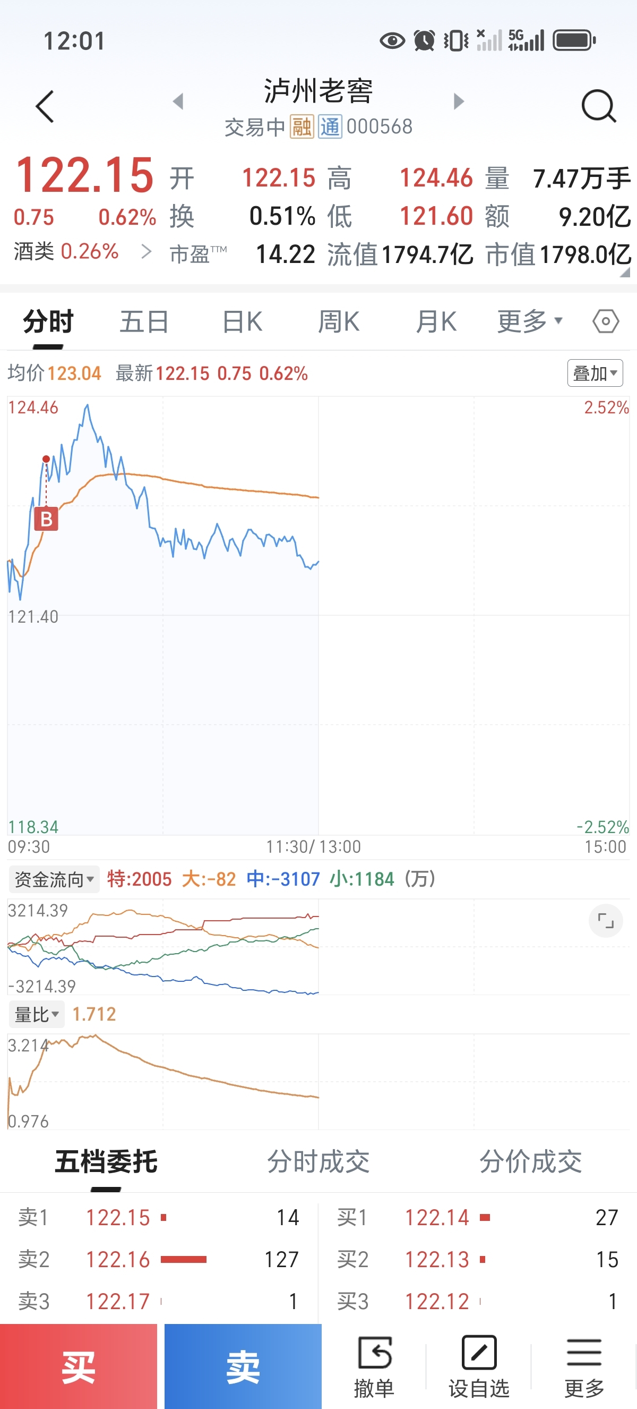The image size is (637, 1409).
Task: Open the 叠加 overlay dropdown
Action: click(595, 373)
